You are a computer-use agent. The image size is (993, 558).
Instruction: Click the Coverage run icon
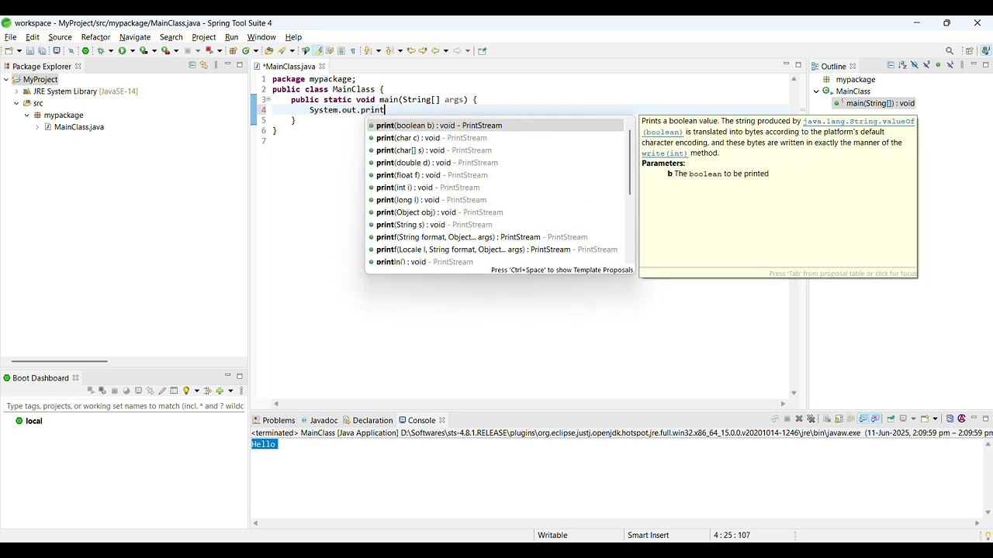click(x=144, y=51)
